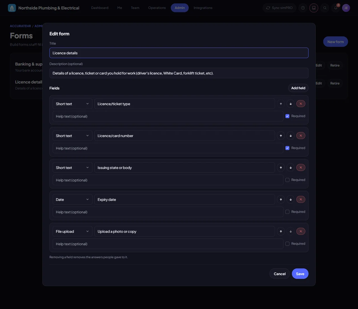Check Required for Expiry date
Viewport: 358px width, 309px height.
pyautogui.click(x=287, y=212)
